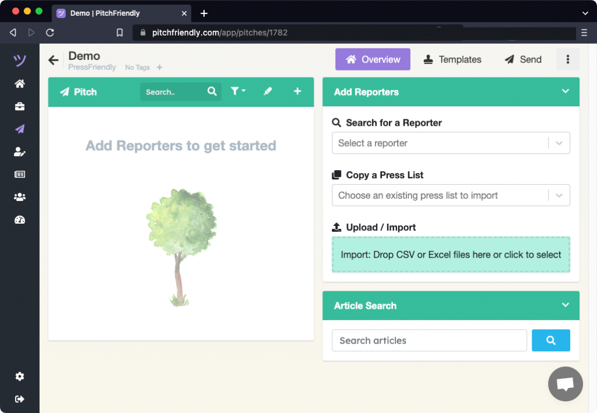Switch to the Templates tab
This screenshot has height=413, width=597.
pos(452,59)
